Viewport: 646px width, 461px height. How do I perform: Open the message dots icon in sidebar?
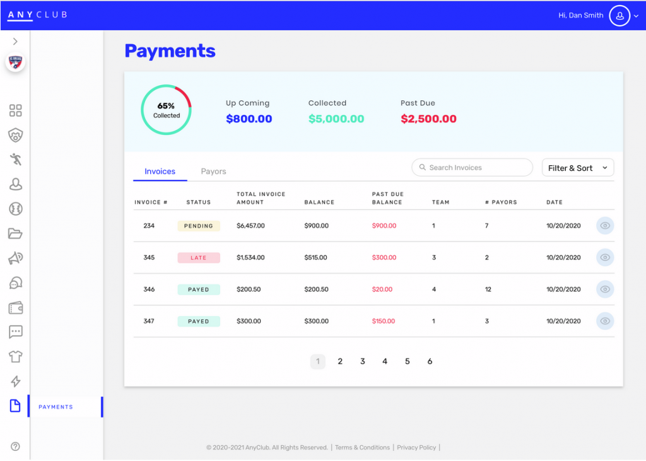pos(15,332)
